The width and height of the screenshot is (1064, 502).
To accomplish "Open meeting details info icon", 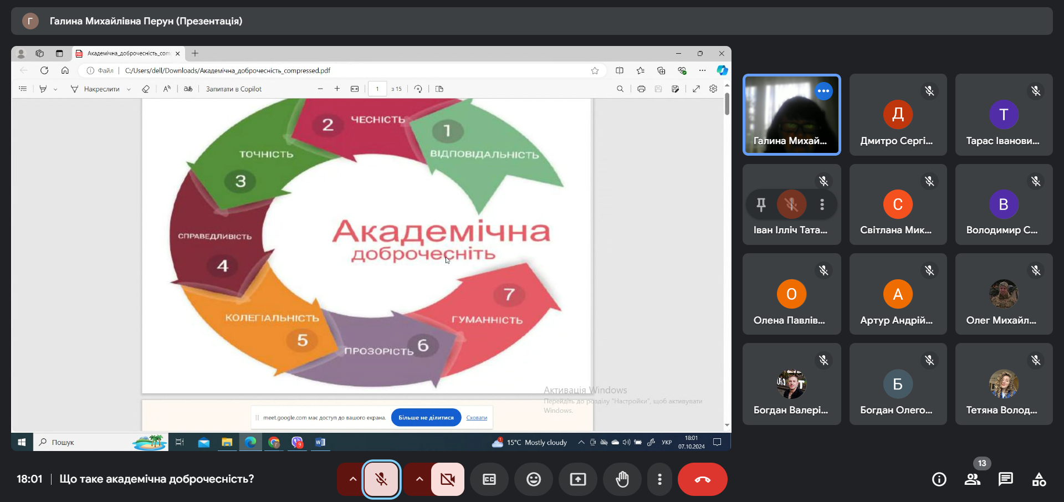I will click(939, 479).
